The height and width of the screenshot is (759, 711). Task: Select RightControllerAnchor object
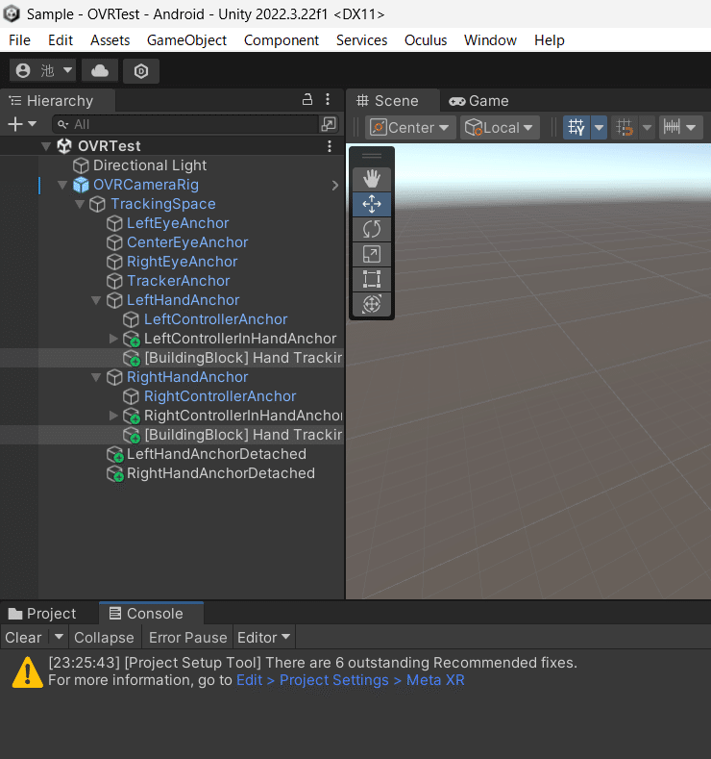[x=220, y=396]
